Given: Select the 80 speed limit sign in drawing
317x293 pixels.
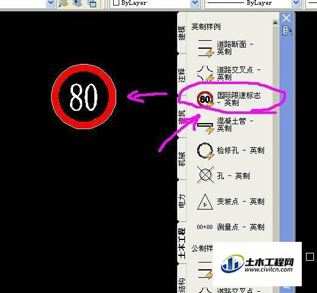Looking at the screenshot, I should tap(84, 97).
